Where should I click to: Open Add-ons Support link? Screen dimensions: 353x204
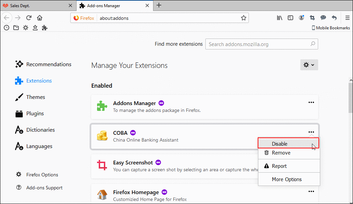[39, 188]
